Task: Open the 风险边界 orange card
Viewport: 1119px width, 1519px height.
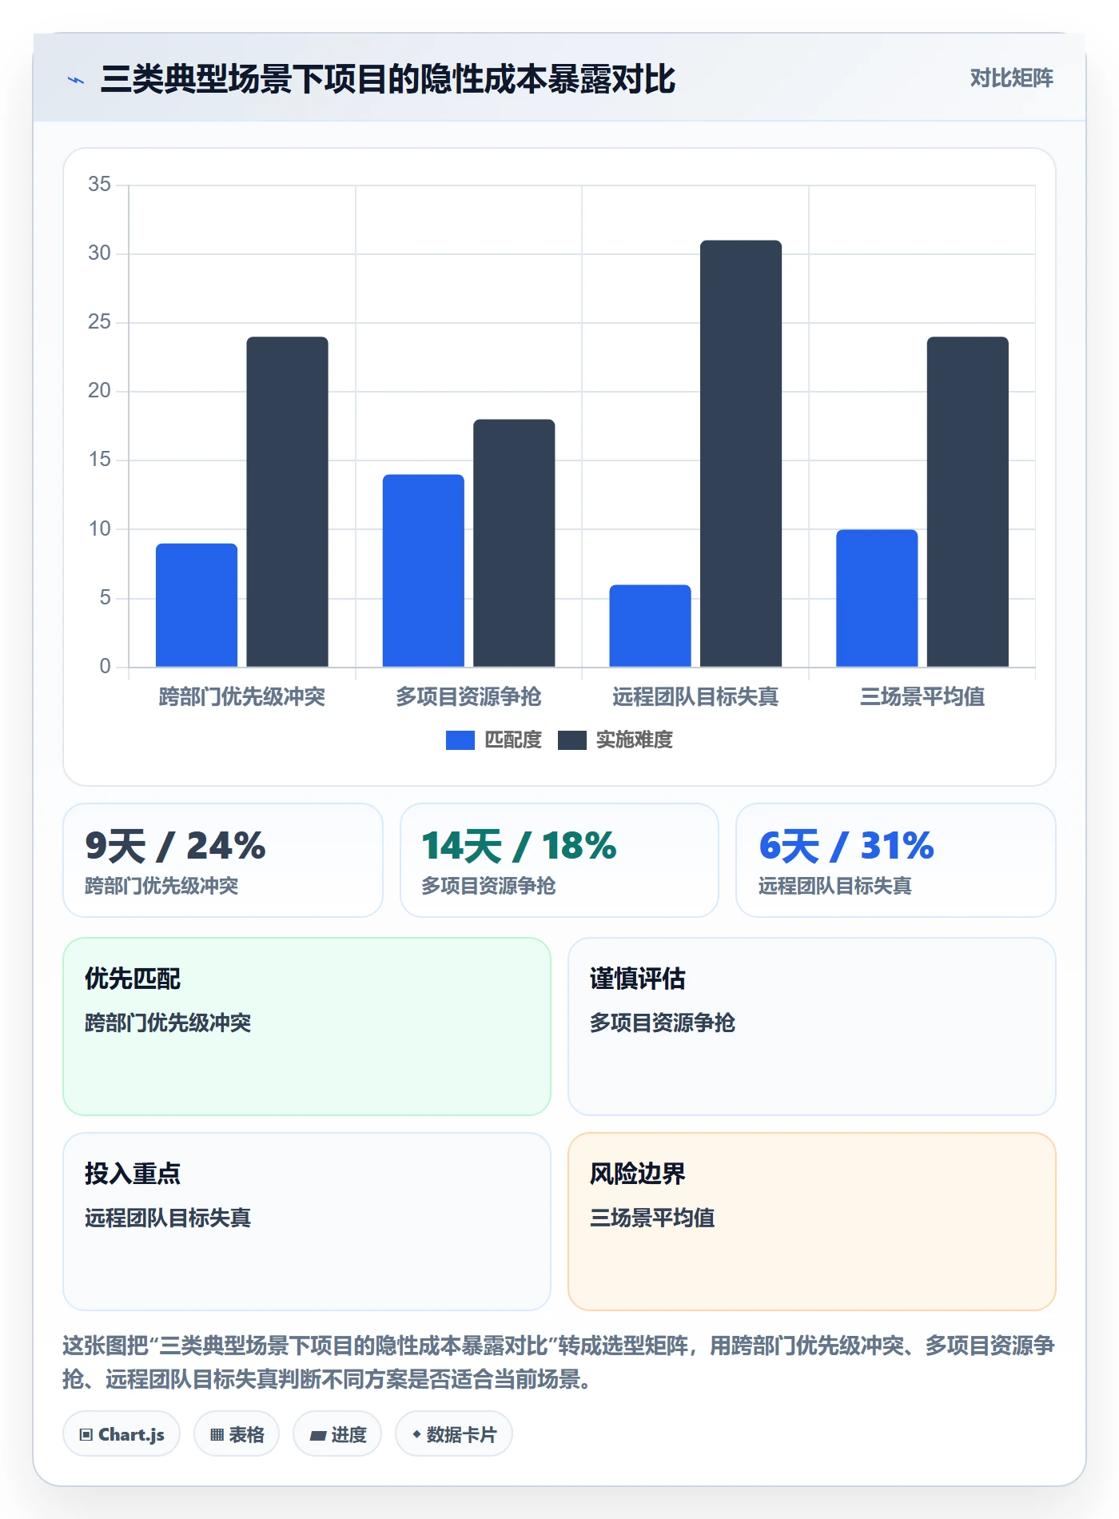Action: click(812, 1222)
